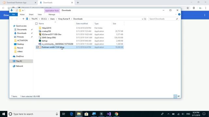Open ACTIVATION folder in navigation pane
209x117 pixels.
point(22,40)
